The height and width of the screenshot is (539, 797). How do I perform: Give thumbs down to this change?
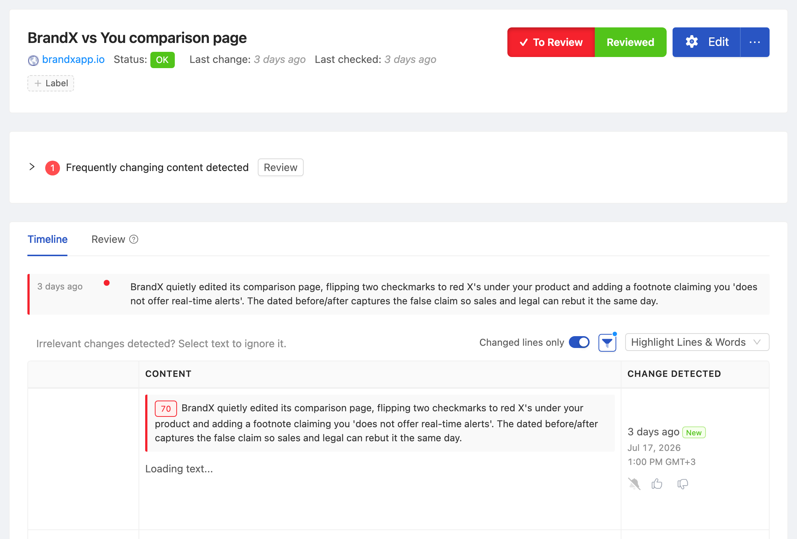pyautogui.click(x=683, y=484)
